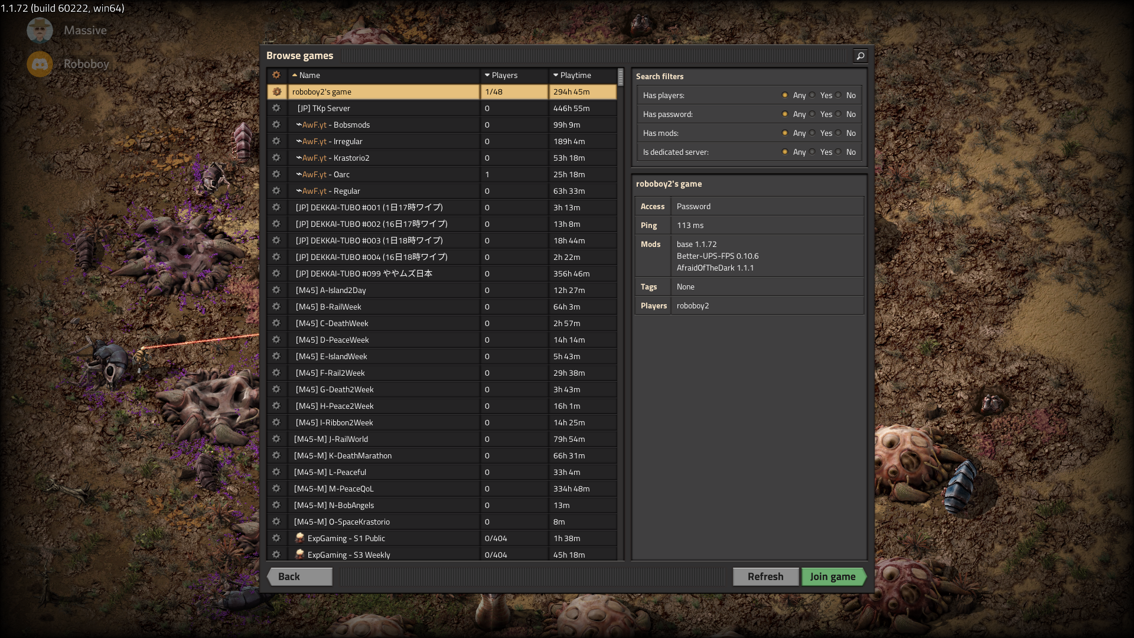
Task: Click the Better-UPS-FPS 0.10.6 mod entry
Action: pos(718,256)
